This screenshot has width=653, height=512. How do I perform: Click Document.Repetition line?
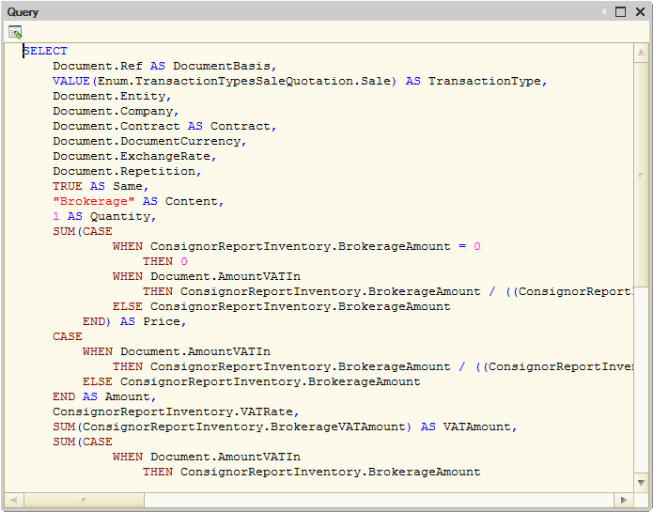pyautogui.click(x=127, y=171)
